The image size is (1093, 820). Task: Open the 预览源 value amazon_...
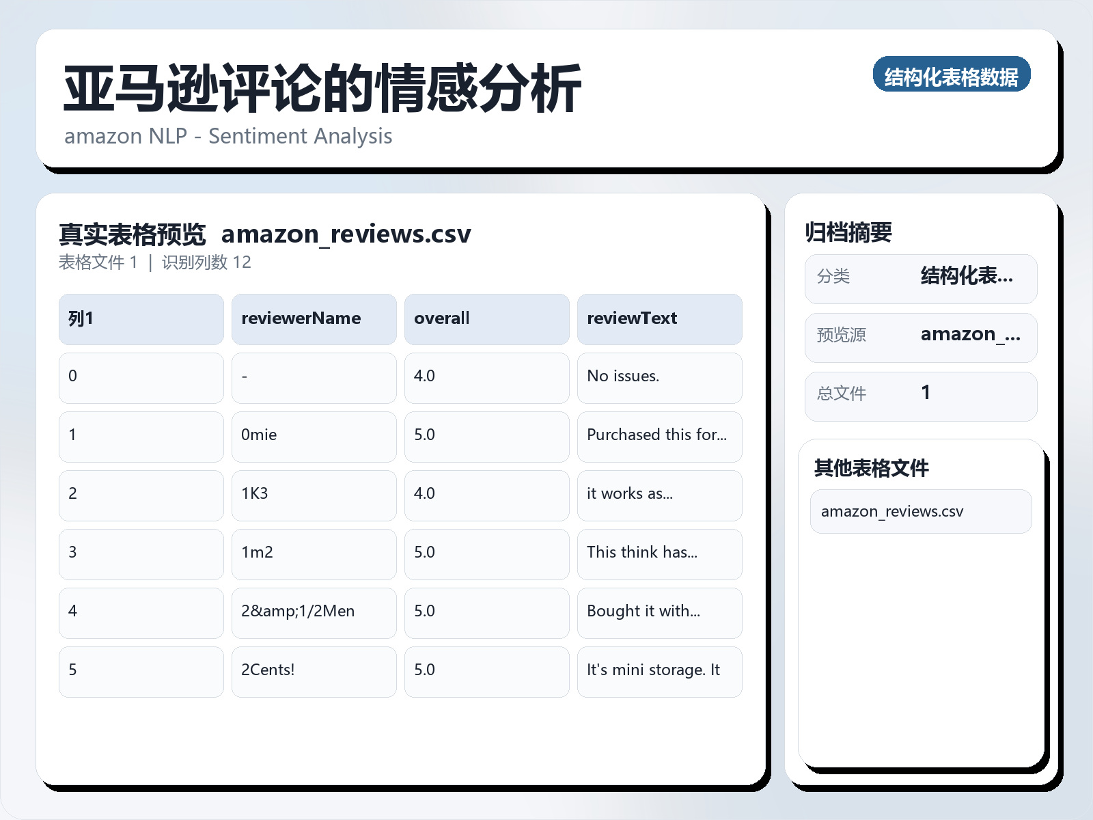point(921,337)
